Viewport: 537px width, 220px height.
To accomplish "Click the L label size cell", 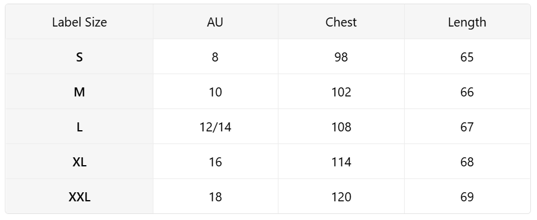I will 80,127.
